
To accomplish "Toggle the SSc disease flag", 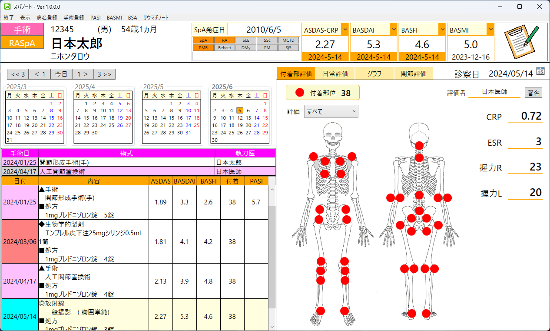I will (x=267, y=40).
